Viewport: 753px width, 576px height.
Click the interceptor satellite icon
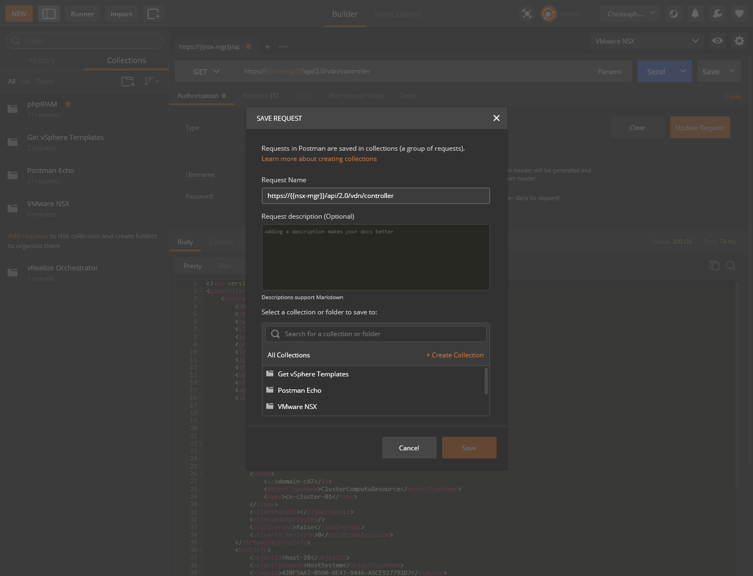tap(527, 14)
